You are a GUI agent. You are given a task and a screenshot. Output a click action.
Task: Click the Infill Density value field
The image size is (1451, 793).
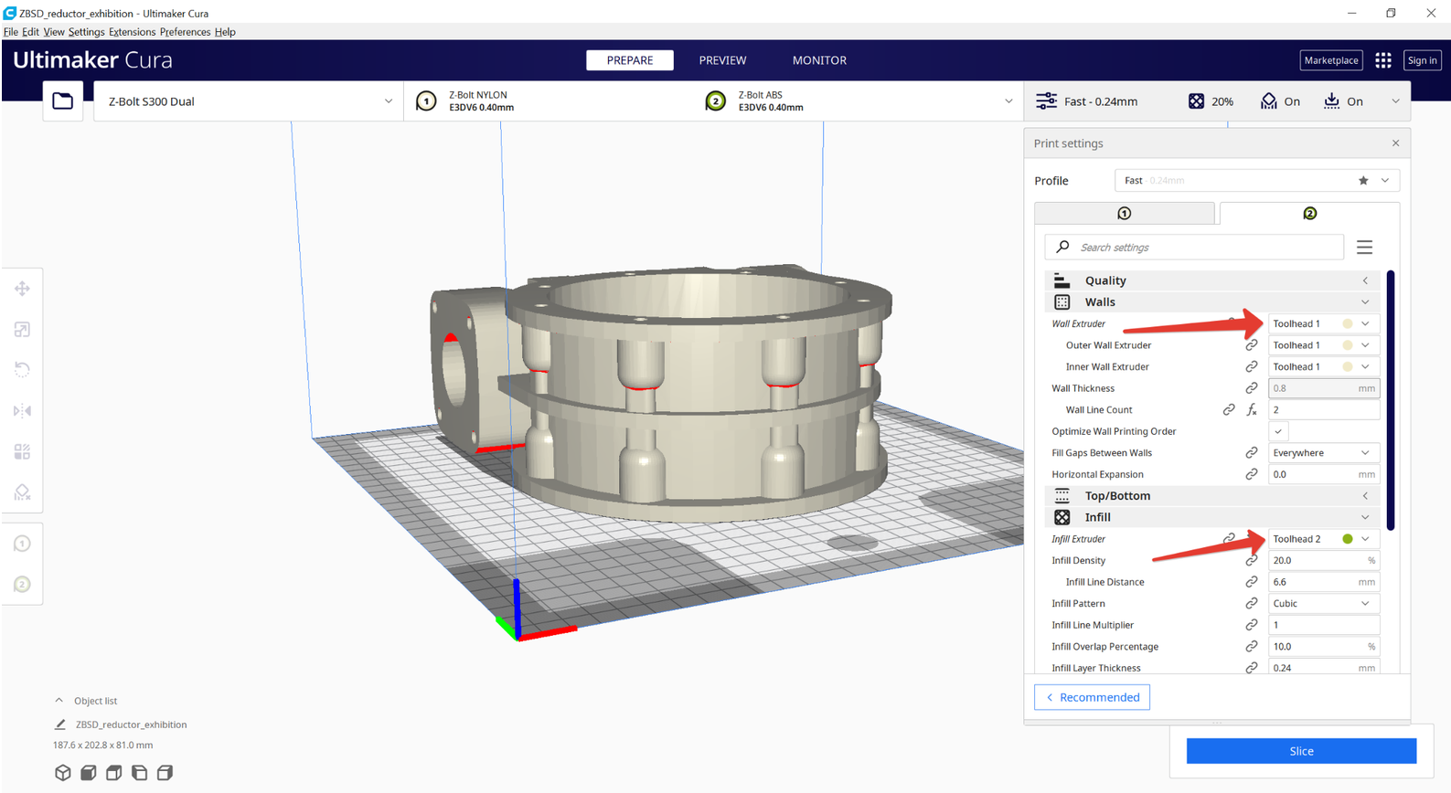coord(1324,561)
